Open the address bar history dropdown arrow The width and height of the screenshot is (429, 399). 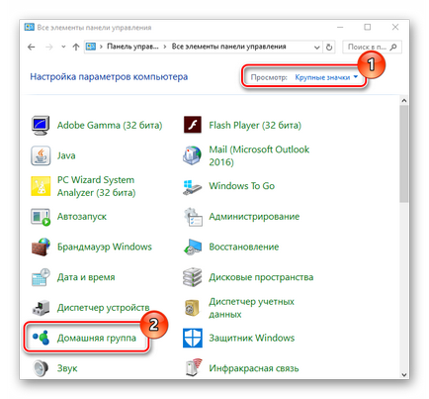316,48
